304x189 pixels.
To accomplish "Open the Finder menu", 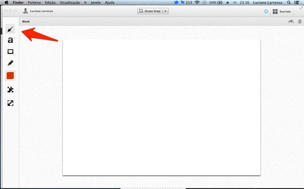I will tap(18, 2).
